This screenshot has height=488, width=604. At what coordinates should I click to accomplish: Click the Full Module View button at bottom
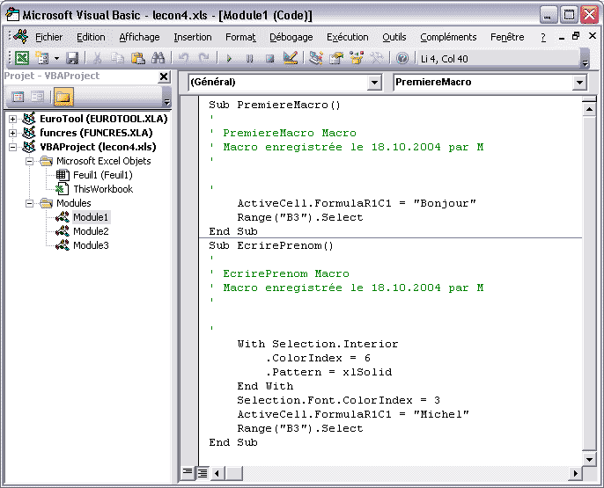(x=203, y=473)
